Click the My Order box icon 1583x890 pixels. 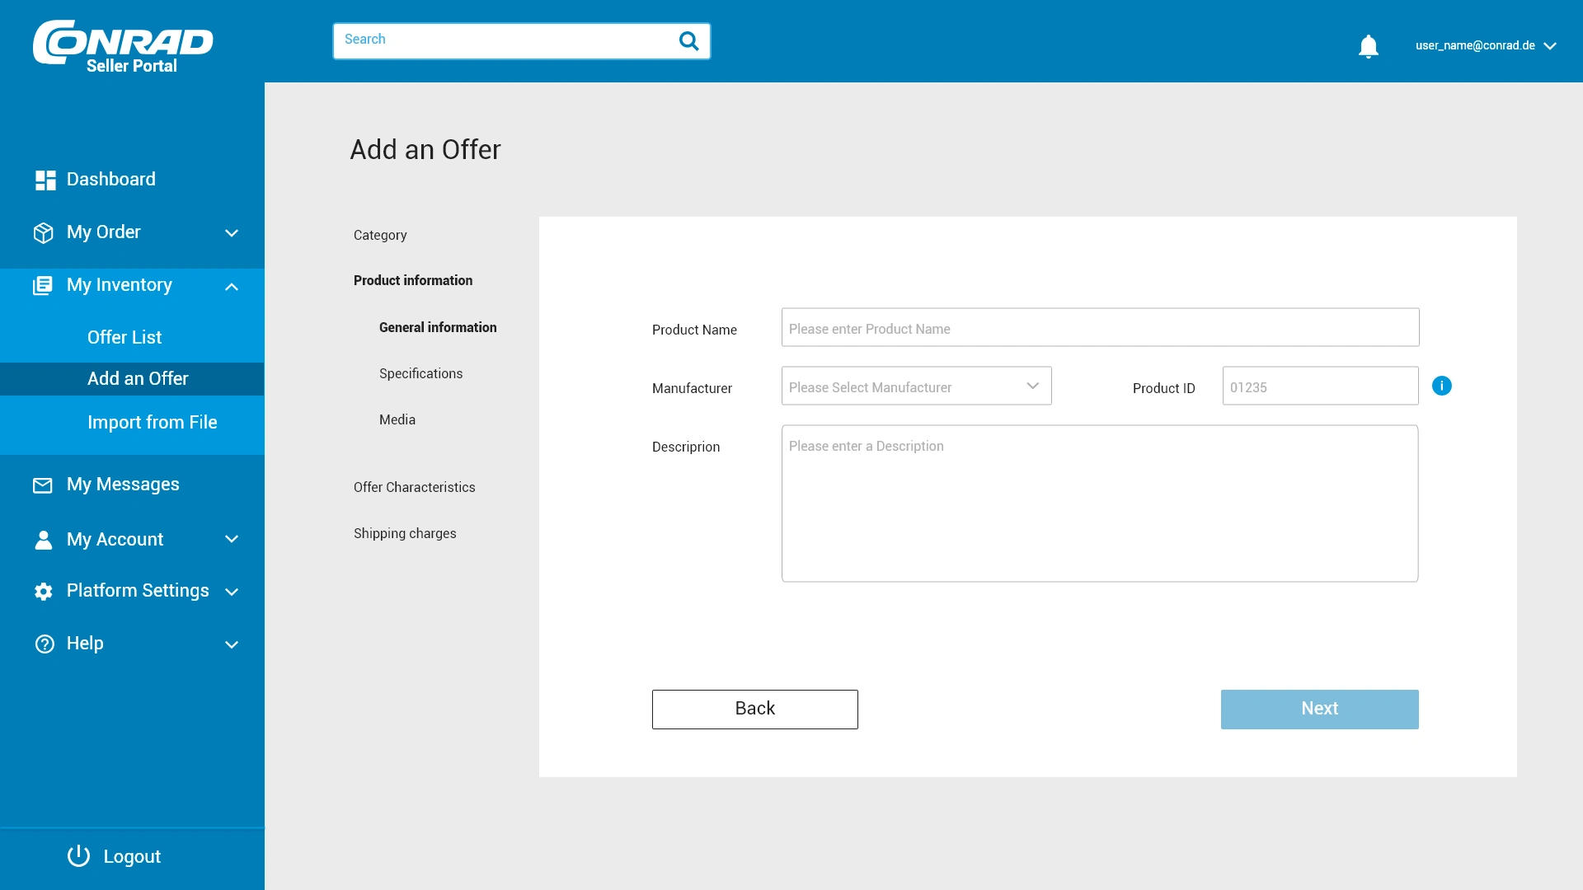point(44,233)
